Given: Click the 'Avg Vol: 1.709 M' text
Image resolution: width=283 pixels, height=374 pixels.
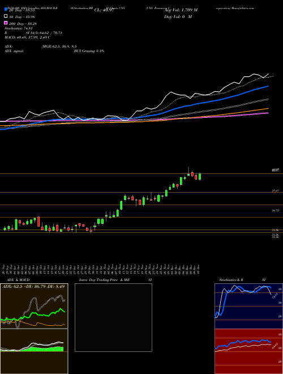Looking at the screenshot, I should pyautogui.click(x=181, y=10).
